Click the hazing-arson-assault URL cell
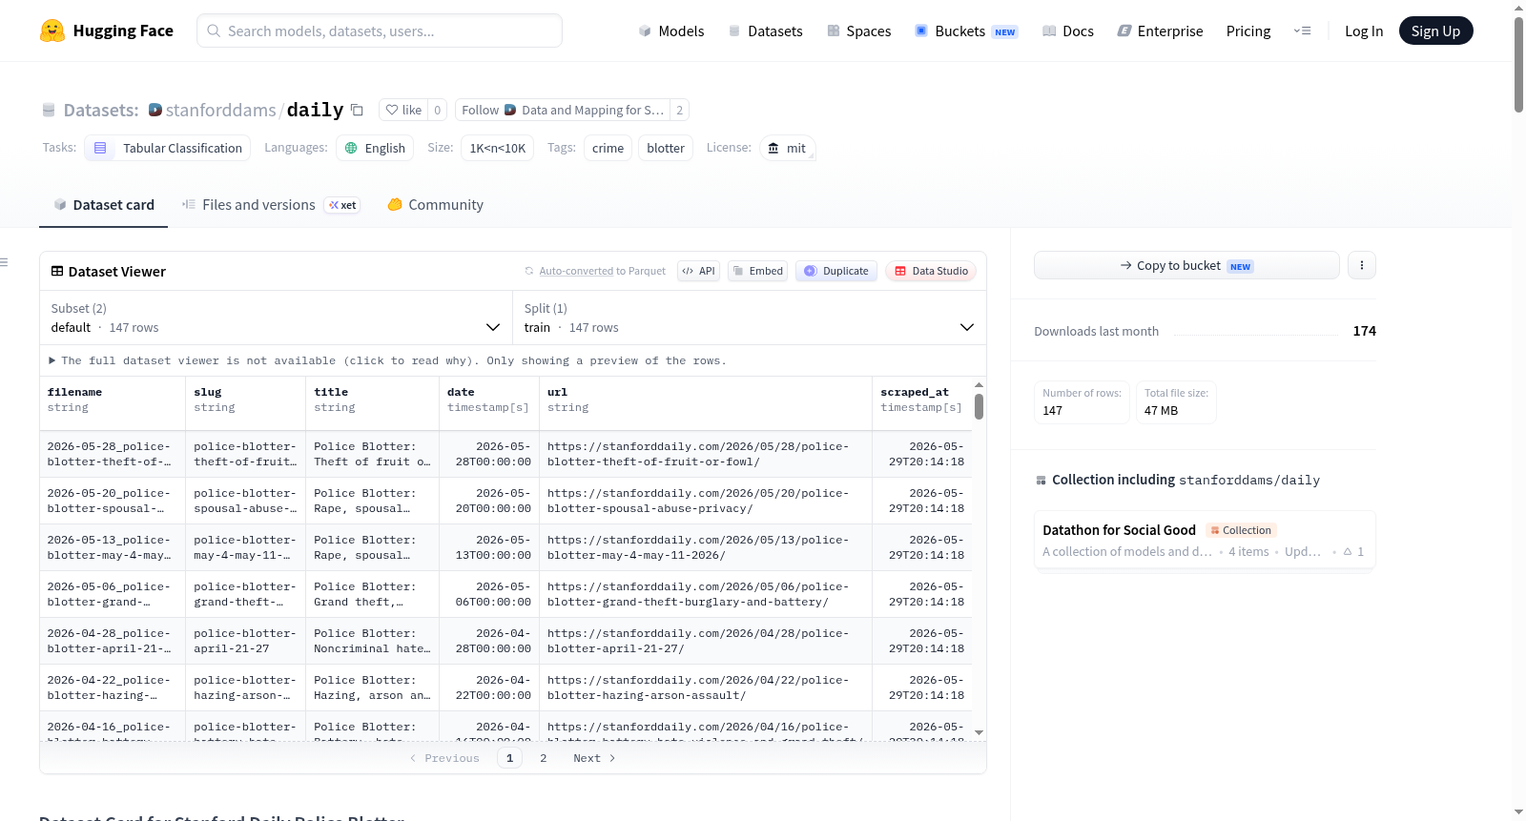 click(706, 688)
